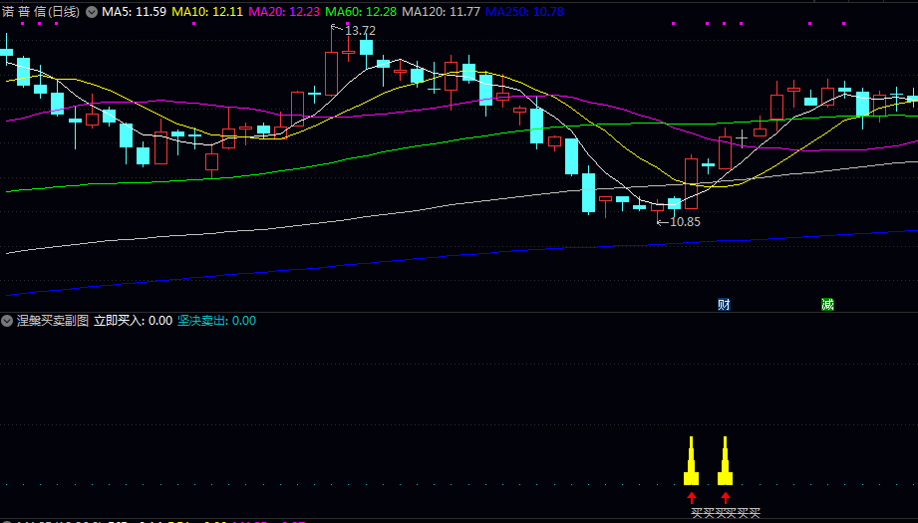Select the MA10: 12.11 label
The image size is (918, 523).
[207, 12]
